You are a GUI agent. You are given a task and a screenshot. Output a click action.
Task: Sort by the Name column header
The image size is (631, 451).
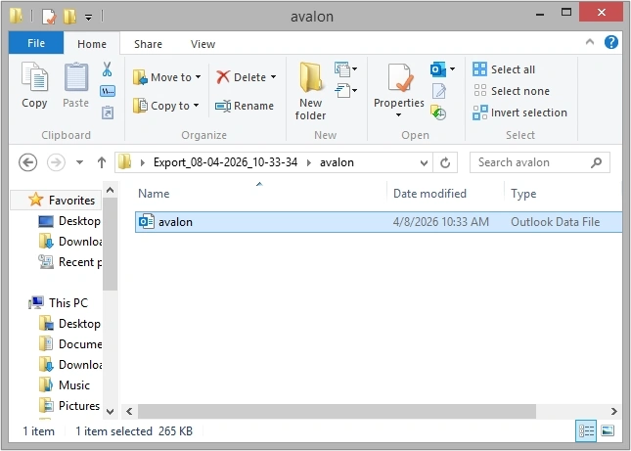point(259,194)
